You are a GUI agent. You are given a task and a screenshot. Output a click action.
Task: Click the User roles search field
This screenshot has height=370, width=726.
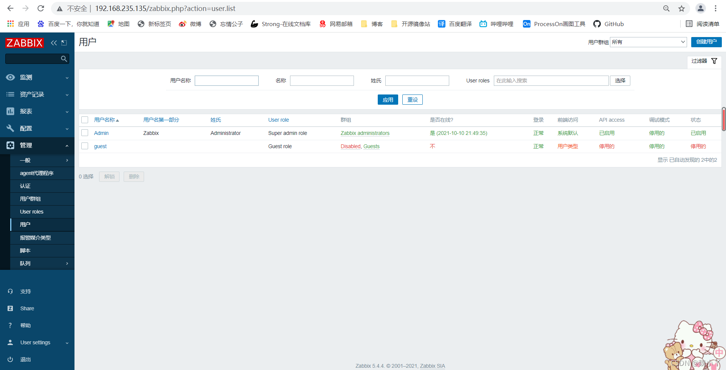pyautogui.click(x=551, y=81)
